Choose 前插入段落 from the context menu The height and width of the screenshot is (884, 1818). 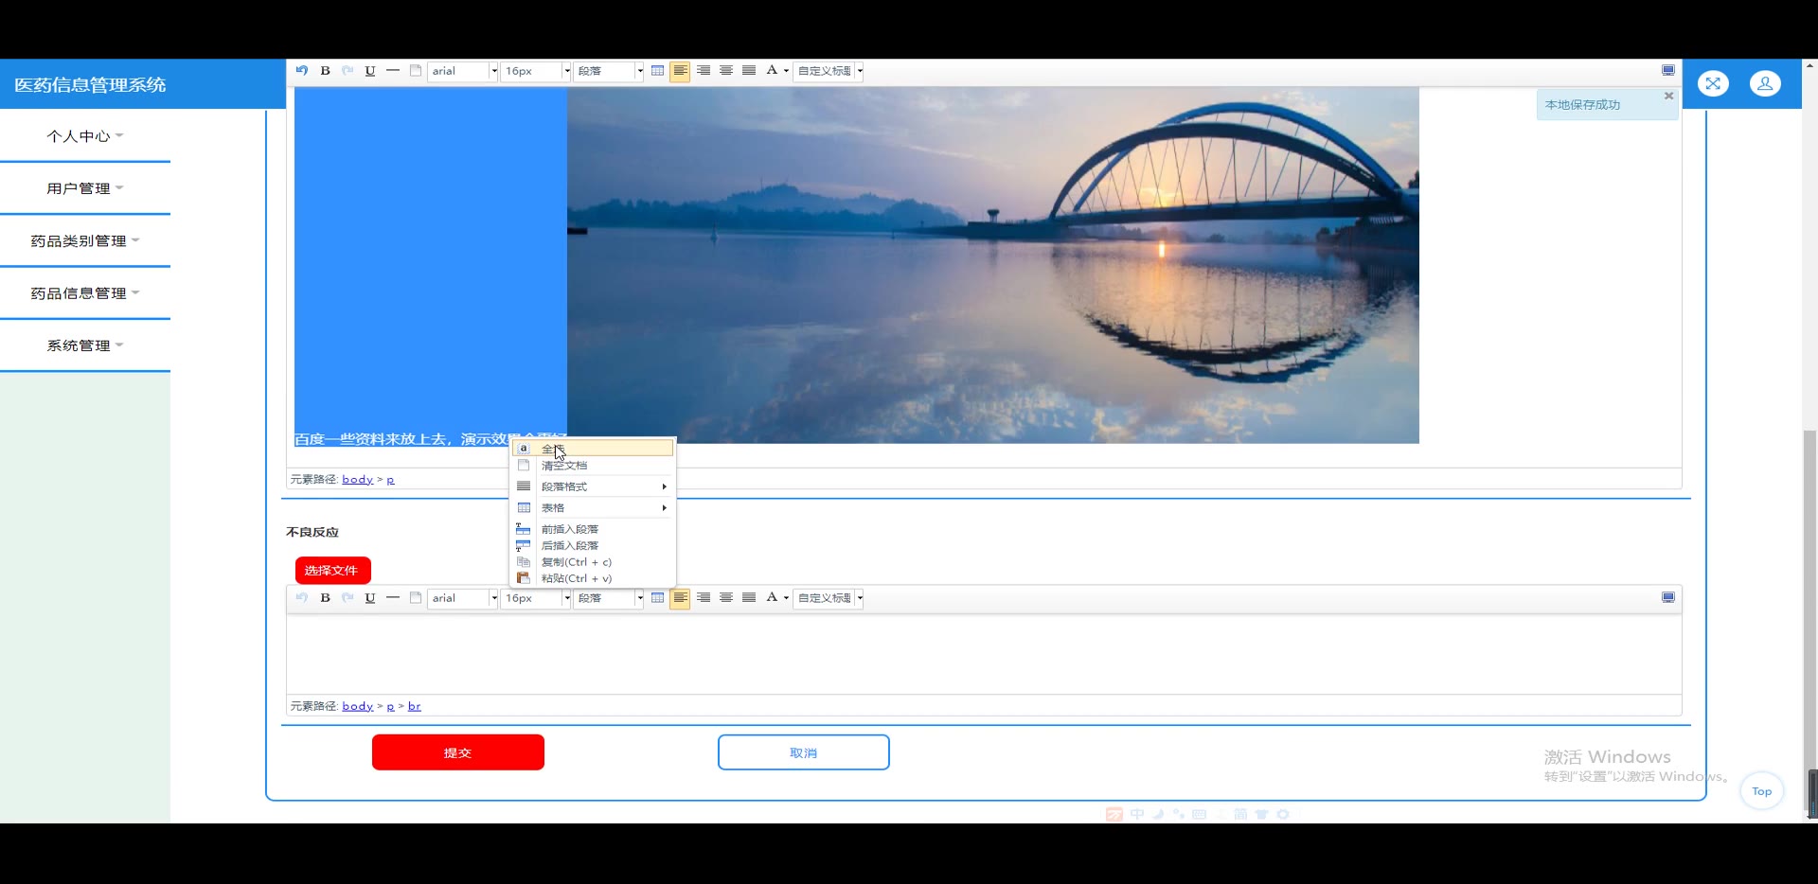click(593, 529)
